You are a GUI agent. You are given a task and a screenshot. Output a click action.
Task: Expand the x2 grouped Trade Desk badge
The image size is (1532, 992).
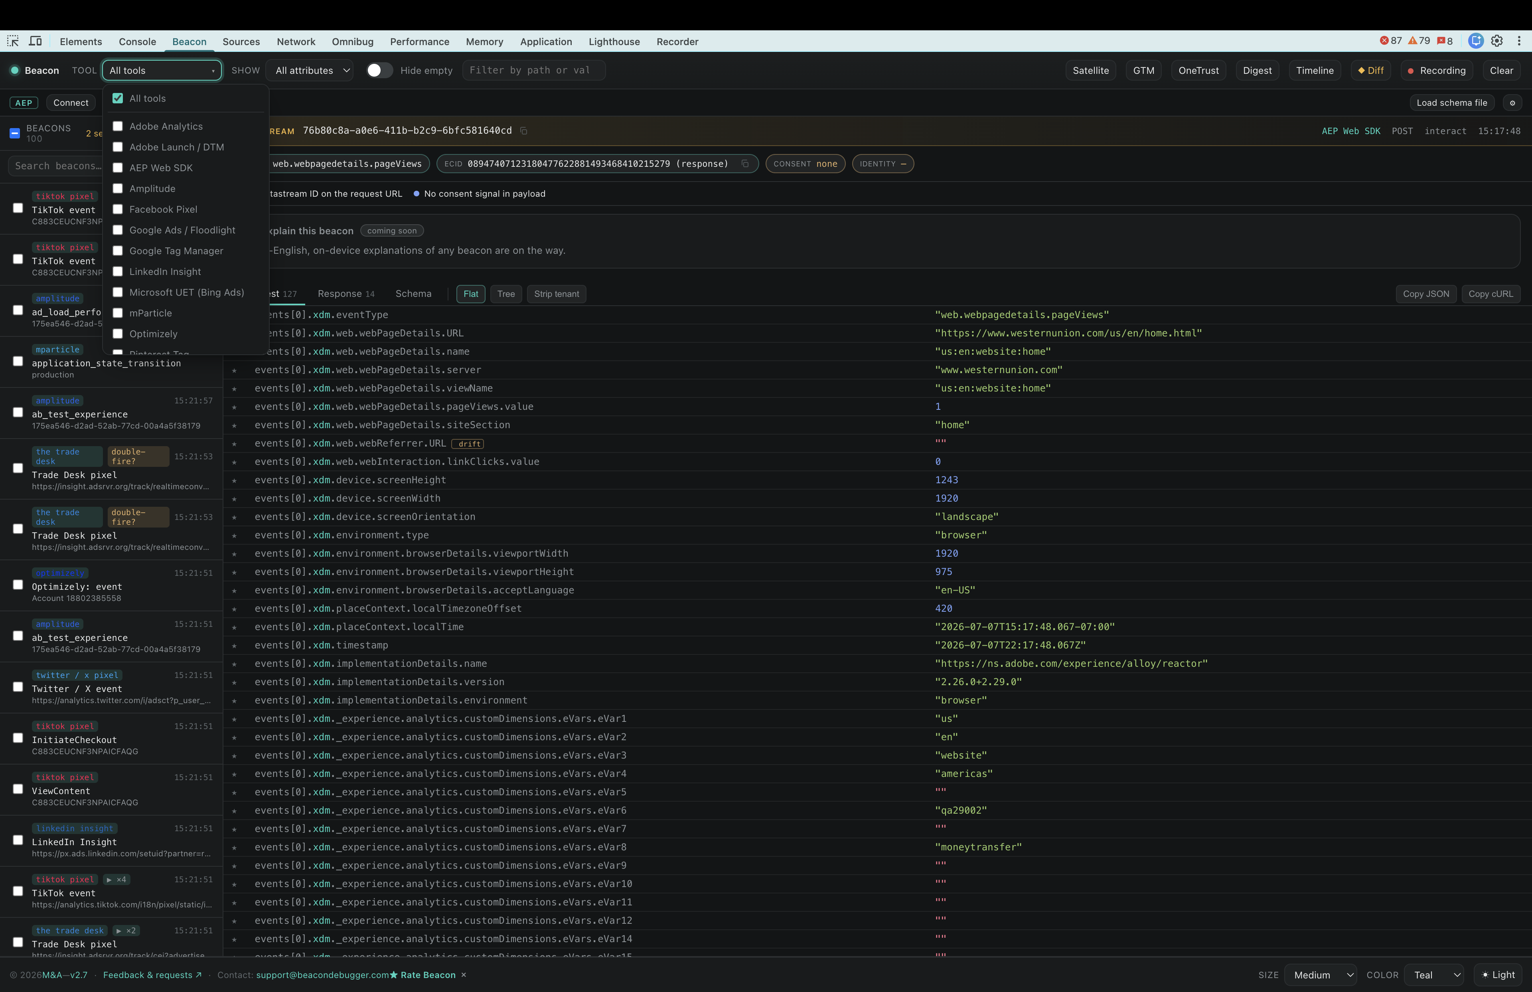pyautogui.click(x=126, y=930)
